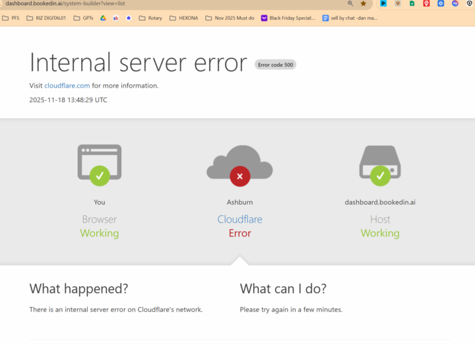Click the dashboard.bookedin.ai host label

tap(380, 202)
